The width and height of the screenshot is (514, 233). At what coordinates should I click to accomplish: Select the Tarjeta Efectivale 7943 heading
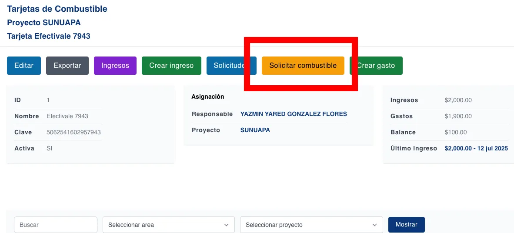point(49,36)
